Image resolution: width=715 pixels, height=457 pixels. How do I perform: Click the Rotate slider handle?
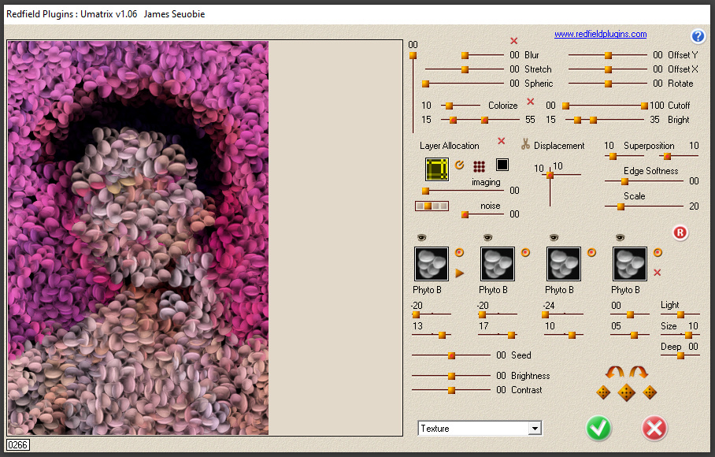pyautogui.click(x=608, y=84)
